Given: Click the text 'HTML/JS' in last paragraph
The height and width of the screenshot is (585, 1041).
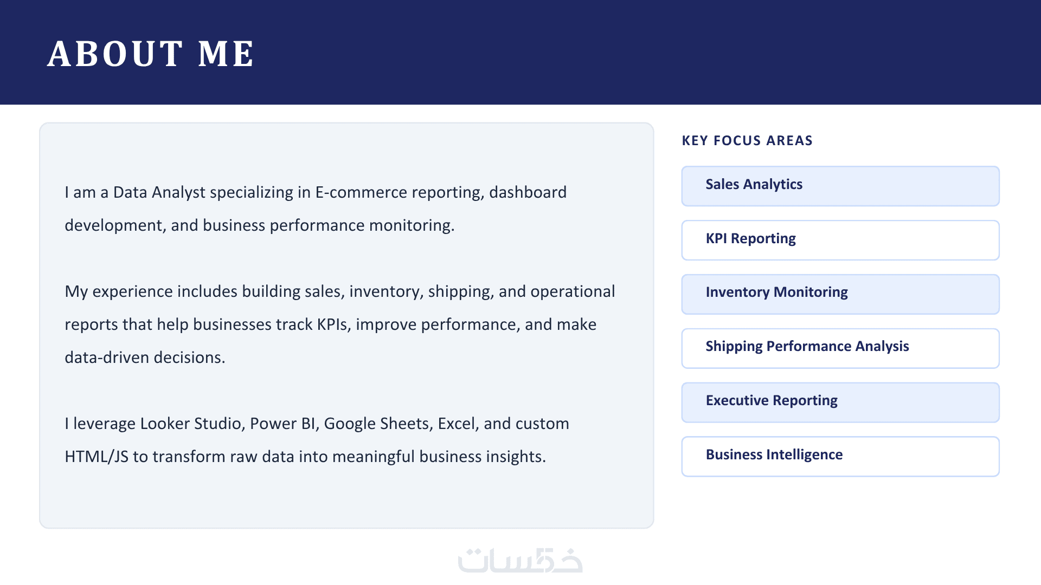Looking at the screenshot, I should click(x=97, y=457).
